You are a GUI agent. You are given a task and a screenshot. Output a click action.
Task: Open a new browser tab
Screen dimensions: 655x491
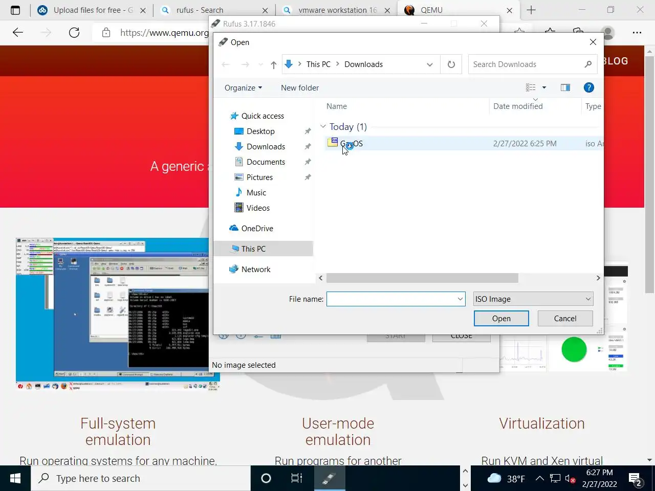click(531, 10)
